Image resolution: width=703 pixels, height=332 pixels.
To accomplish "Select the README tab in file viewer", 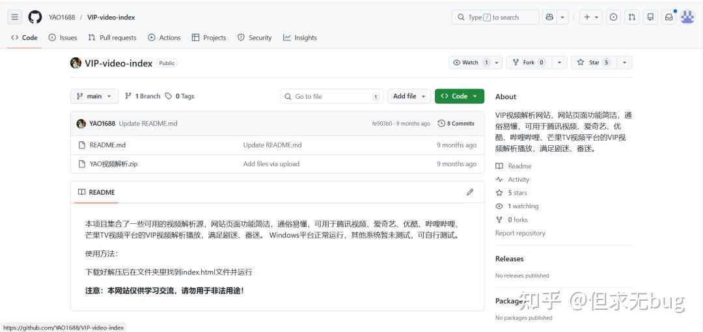I will click(96, 192).
